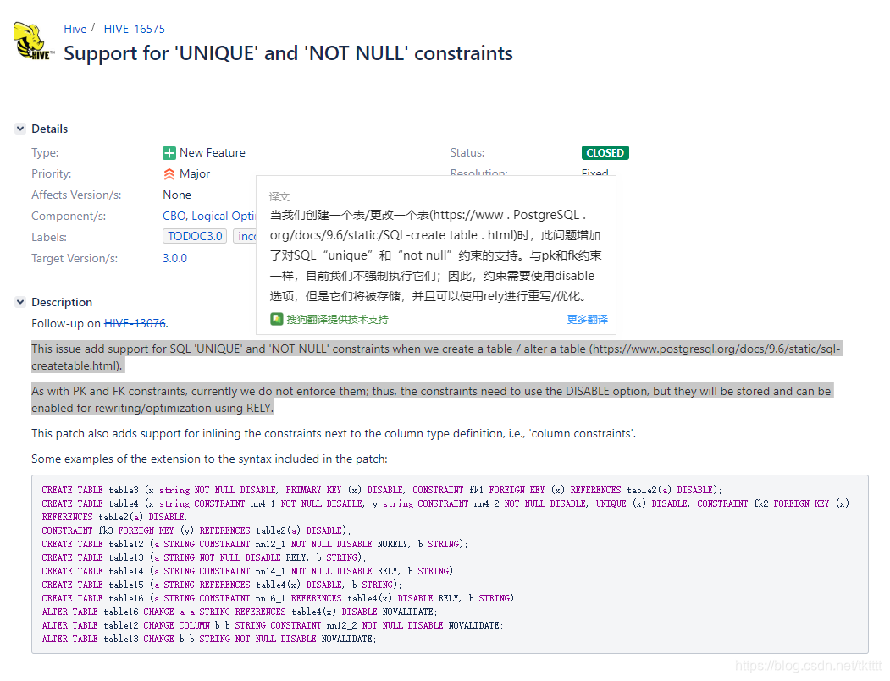
Task: Collapse the Details section
Action: 20,129
